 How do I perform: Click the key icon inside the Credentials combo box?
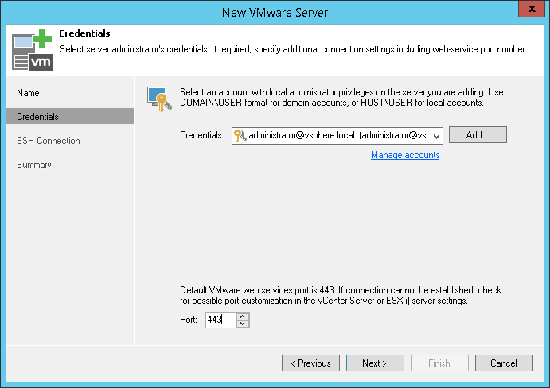point(240,136)
